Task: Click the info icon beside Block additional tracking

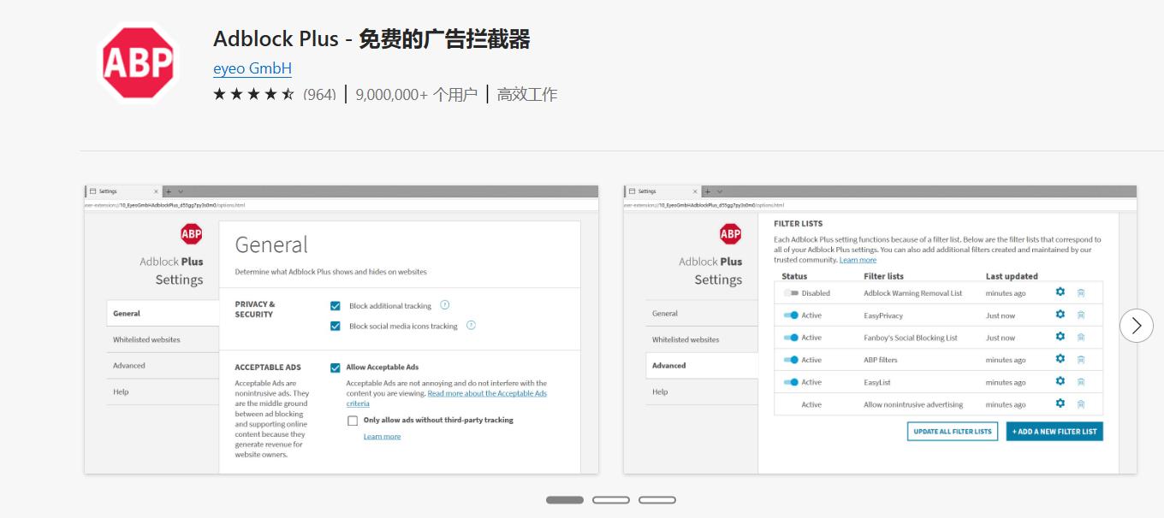Action: pyautogui.click(x=444, y=305)
